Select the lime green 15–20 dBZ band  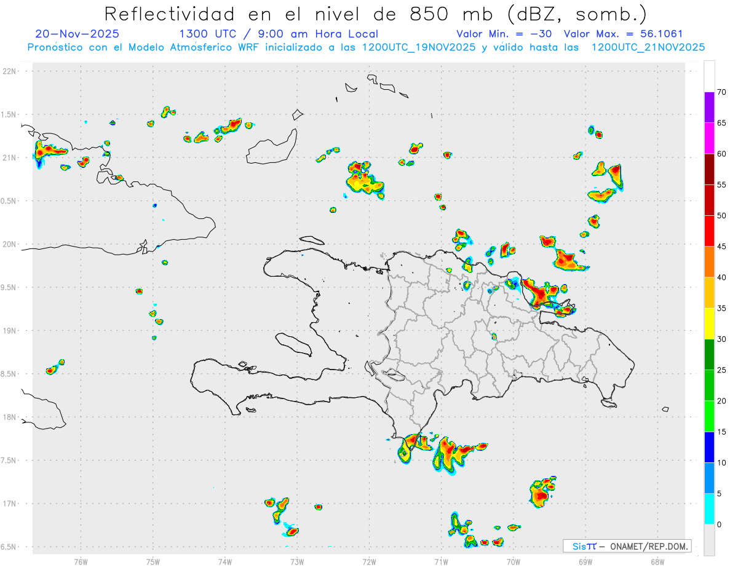[709, 416]
